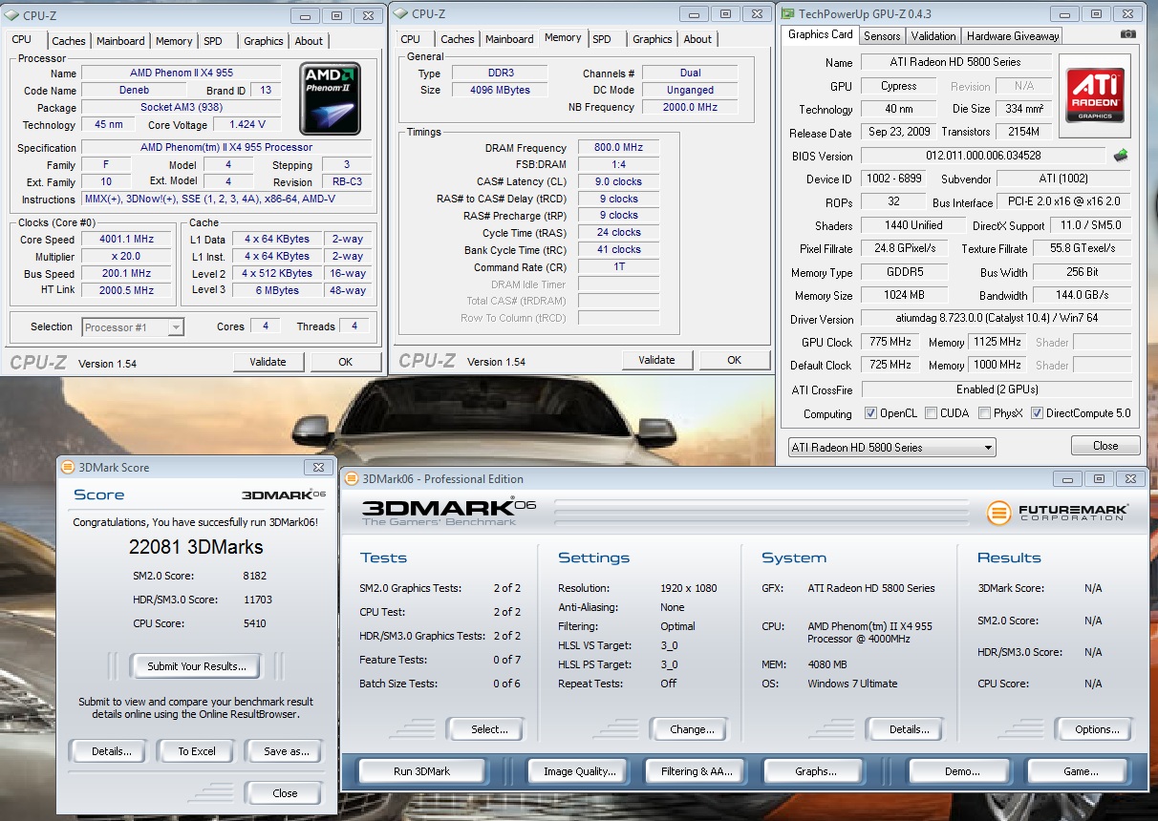Open About tab in the CPU-Z processor window
This screenshot has width=1158, height=821.
[309, 41]
